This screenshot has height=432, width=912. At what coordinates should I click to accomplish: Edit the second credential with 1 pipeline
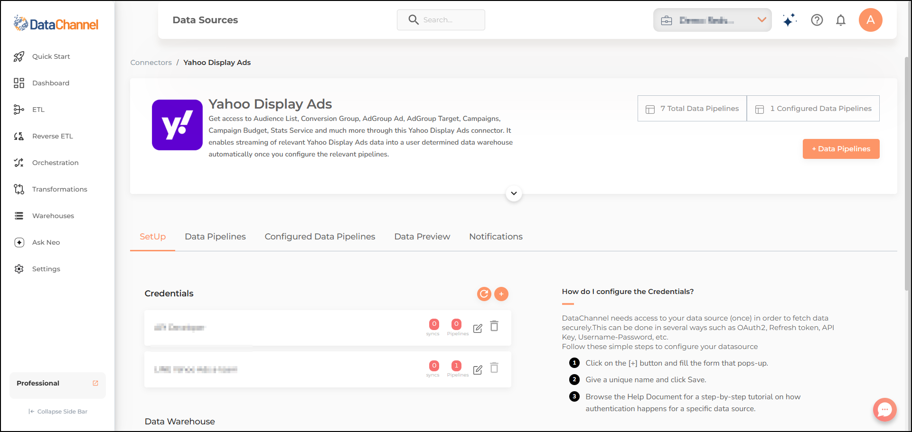[x=478, y=370]
